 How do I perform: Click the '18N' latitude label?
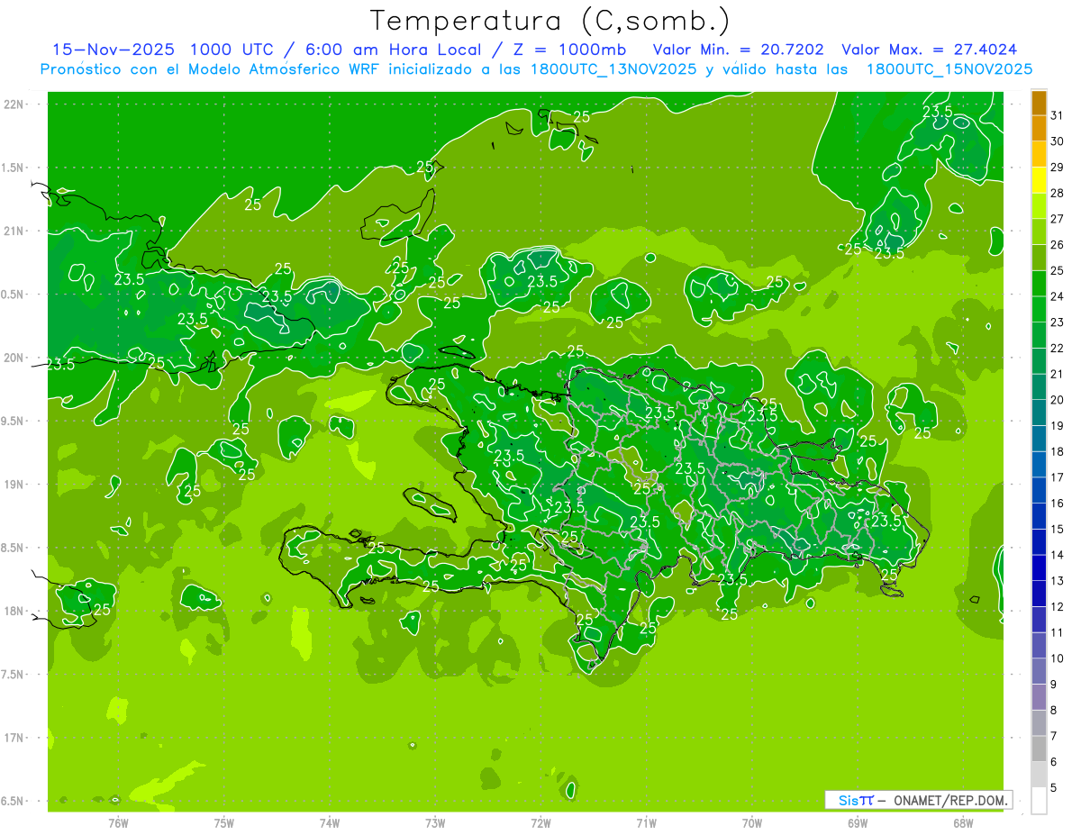click(x=14, y=611)
